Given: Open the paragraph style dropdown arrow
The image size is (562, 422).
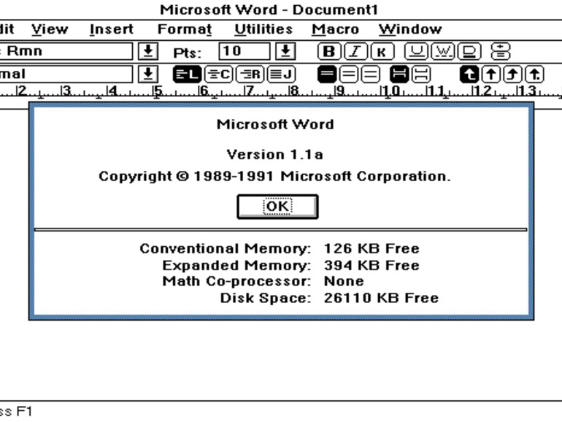Looking at the screenshot, I should 148,74.
